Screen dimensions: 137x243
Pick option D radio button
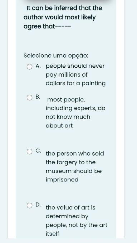(30, 206)
